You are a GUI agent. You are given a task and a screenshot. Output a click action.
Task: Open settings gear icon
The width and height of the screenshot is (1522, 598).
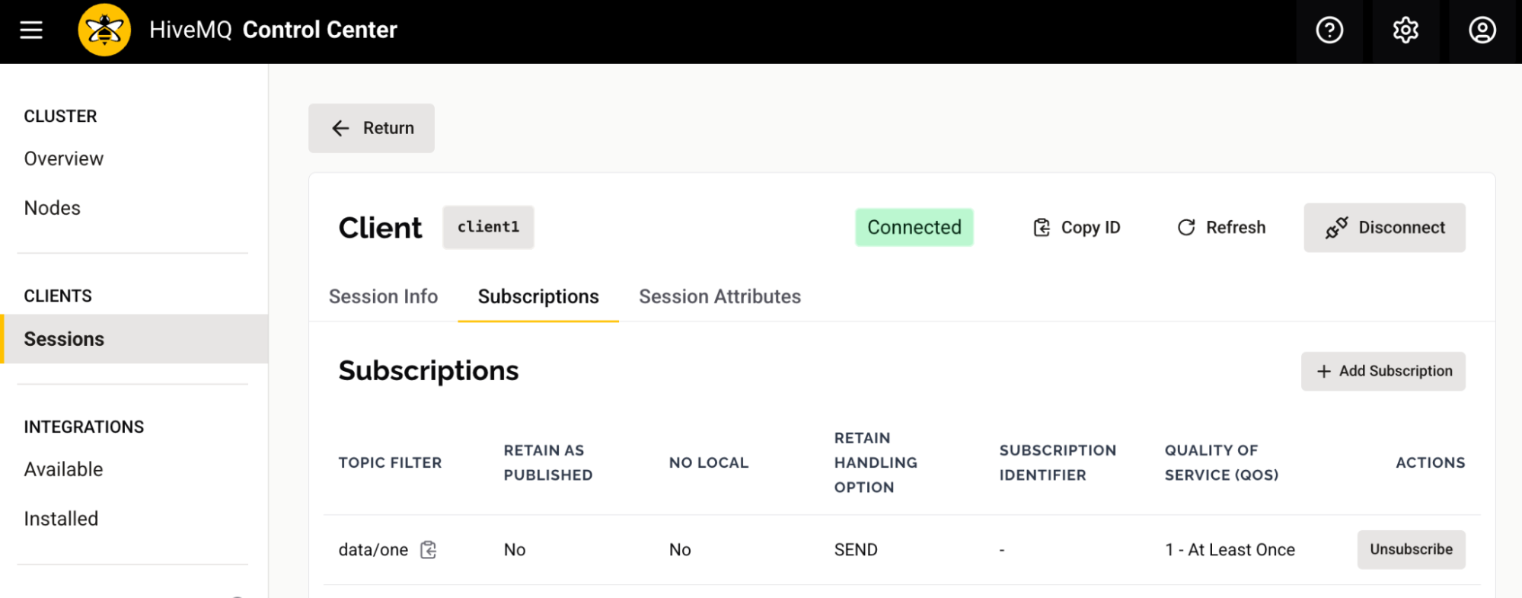coord(1406,30)
